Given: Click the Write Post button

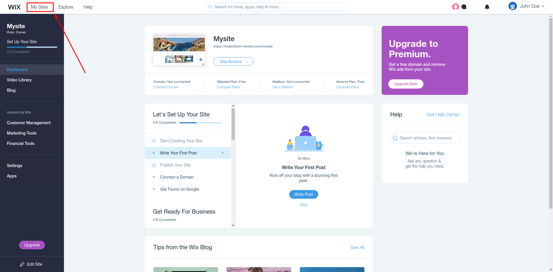Looking at the screenshot, I should pyautogui.click(x=304, y=194).
